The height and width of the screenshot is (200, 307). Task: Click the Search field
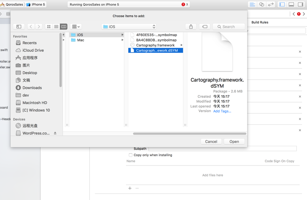[x=229, y=26]
